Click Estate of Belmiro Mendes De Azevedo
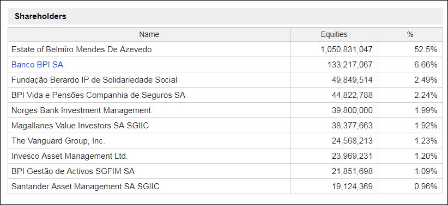 [x=81, y=49]
